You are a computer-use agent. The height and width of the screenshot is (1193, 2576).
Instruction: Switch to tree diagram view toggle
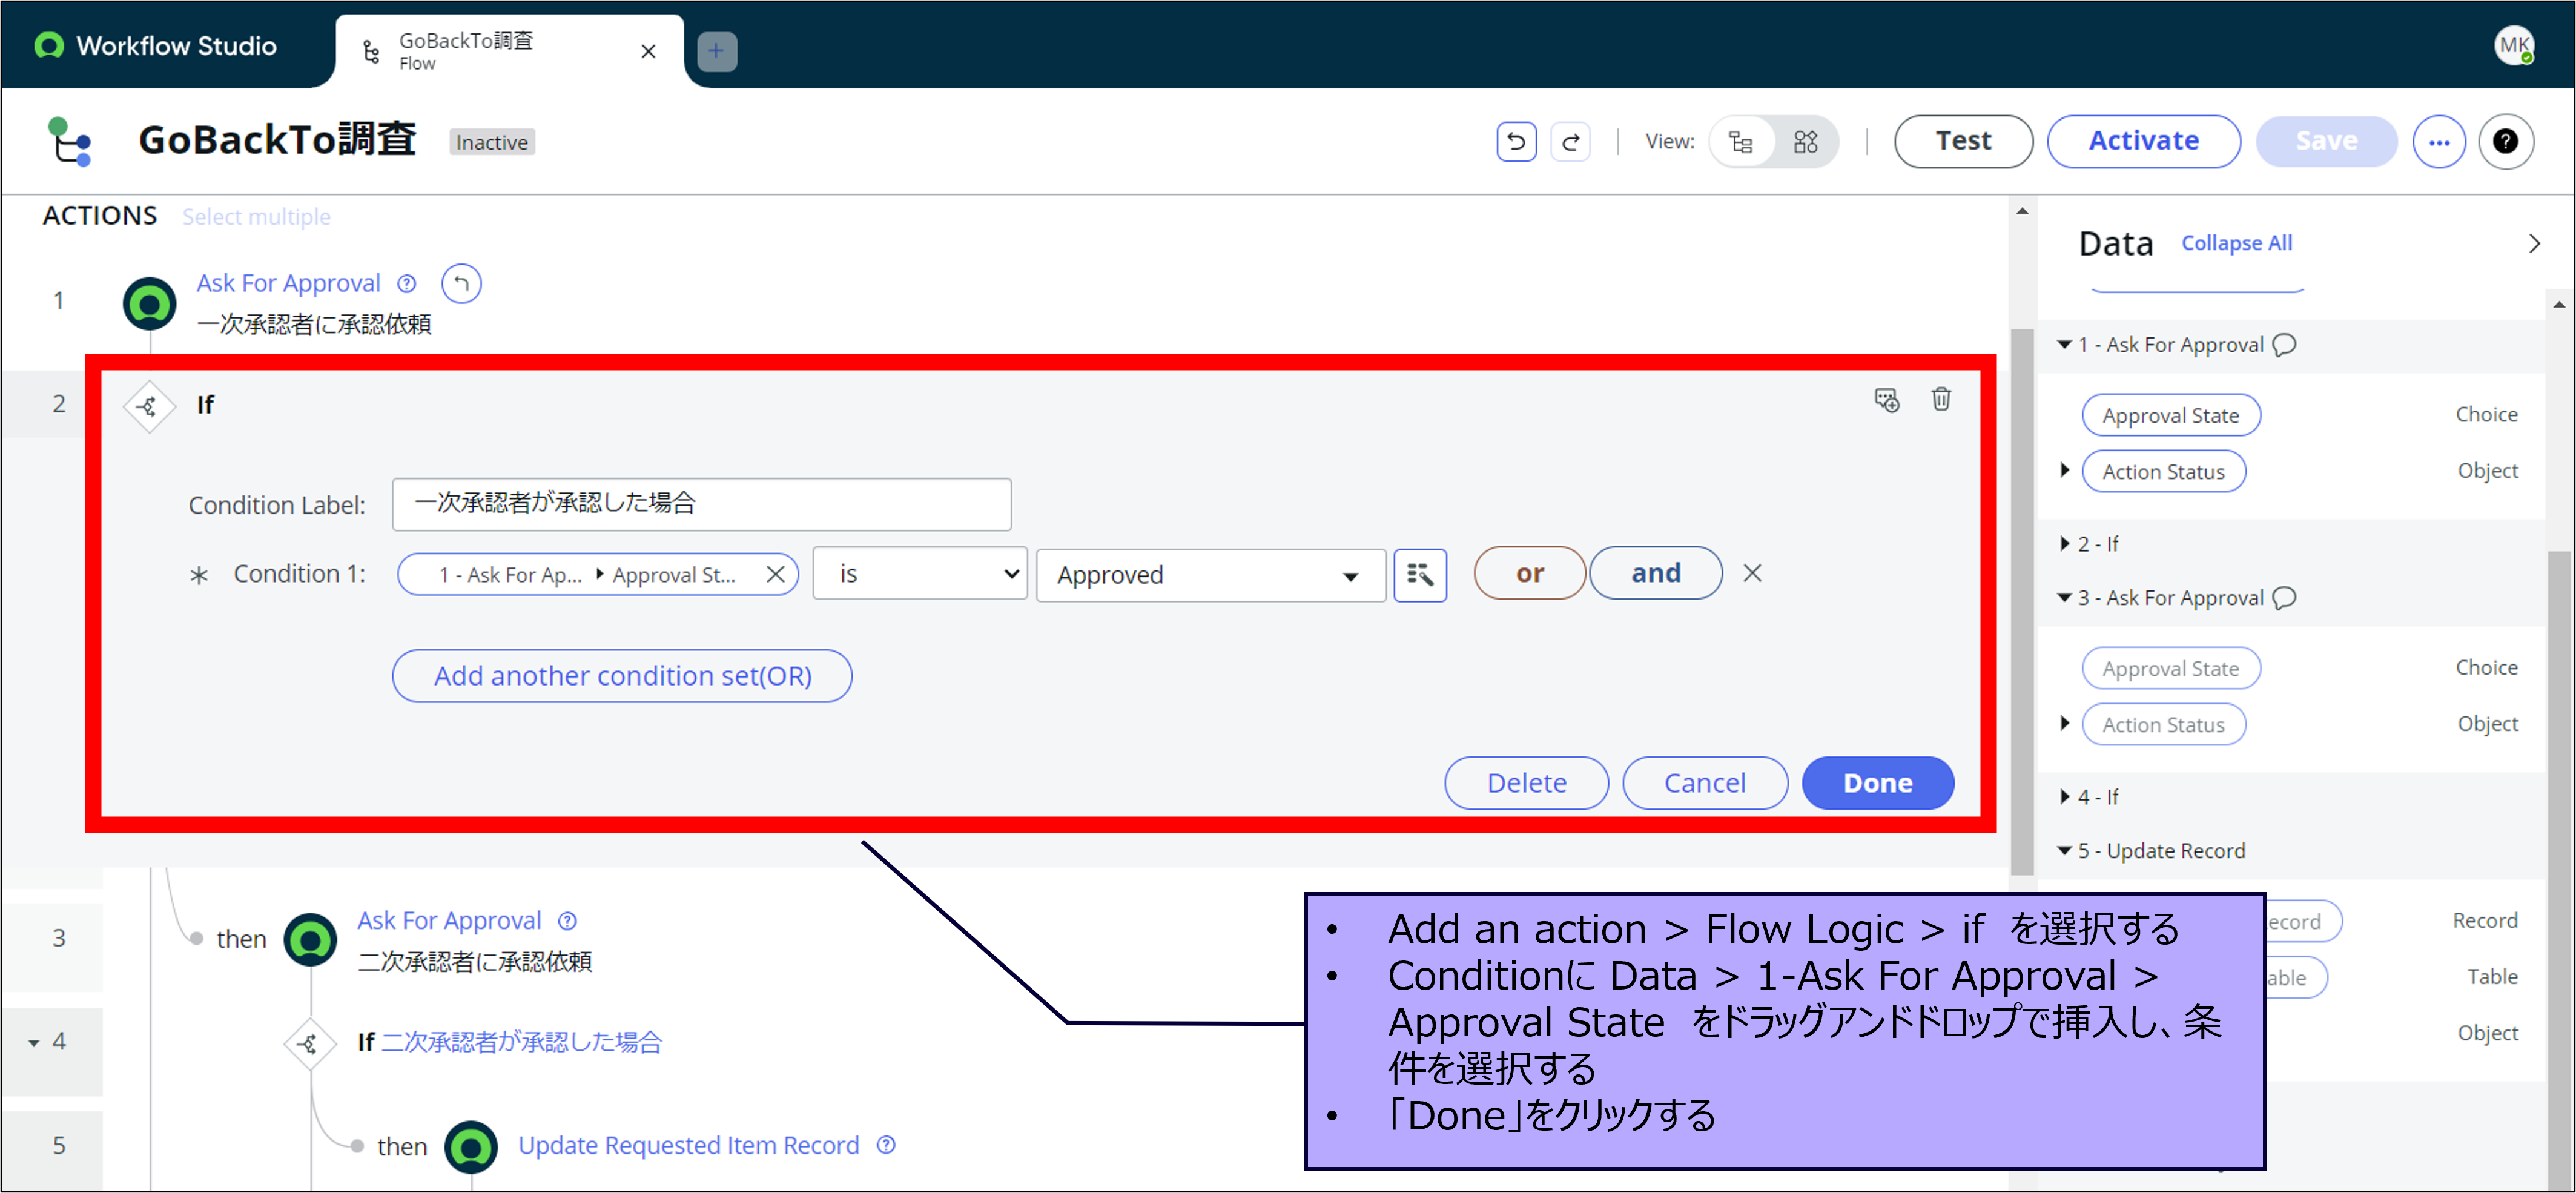[x=1741, y=142]
